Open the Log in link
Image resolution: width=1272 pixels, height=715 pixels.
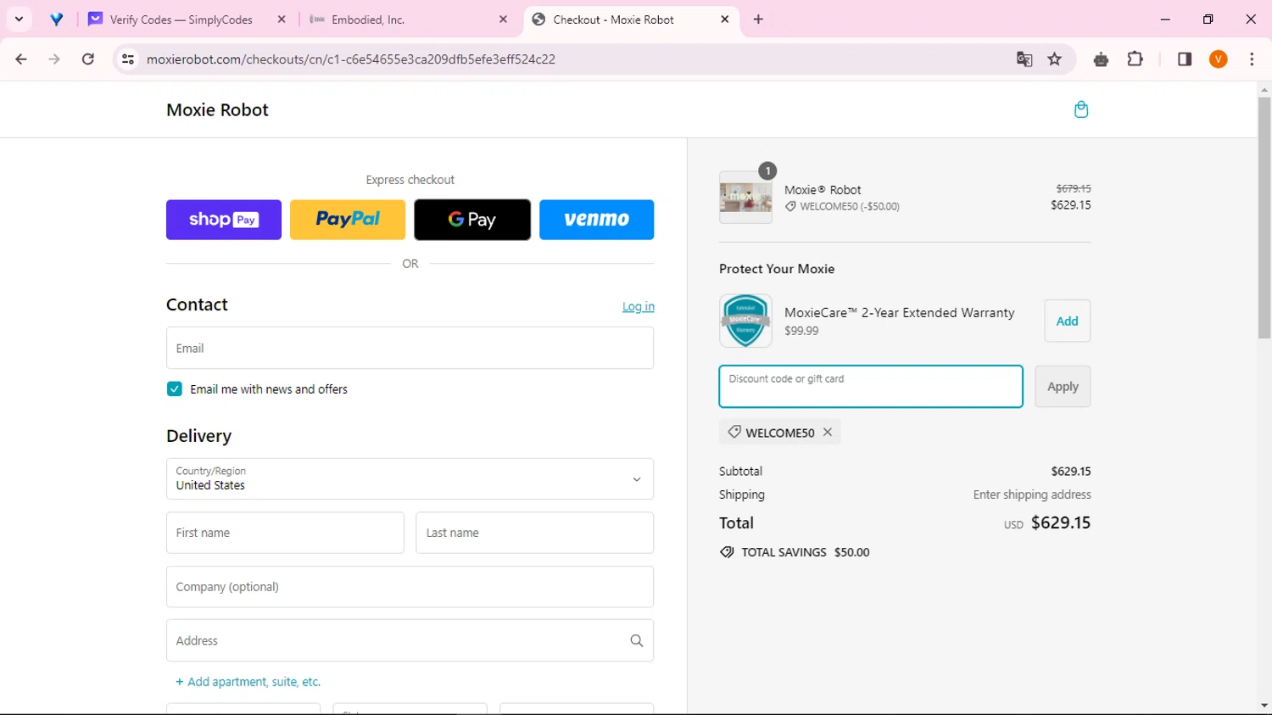click(639, 306)
